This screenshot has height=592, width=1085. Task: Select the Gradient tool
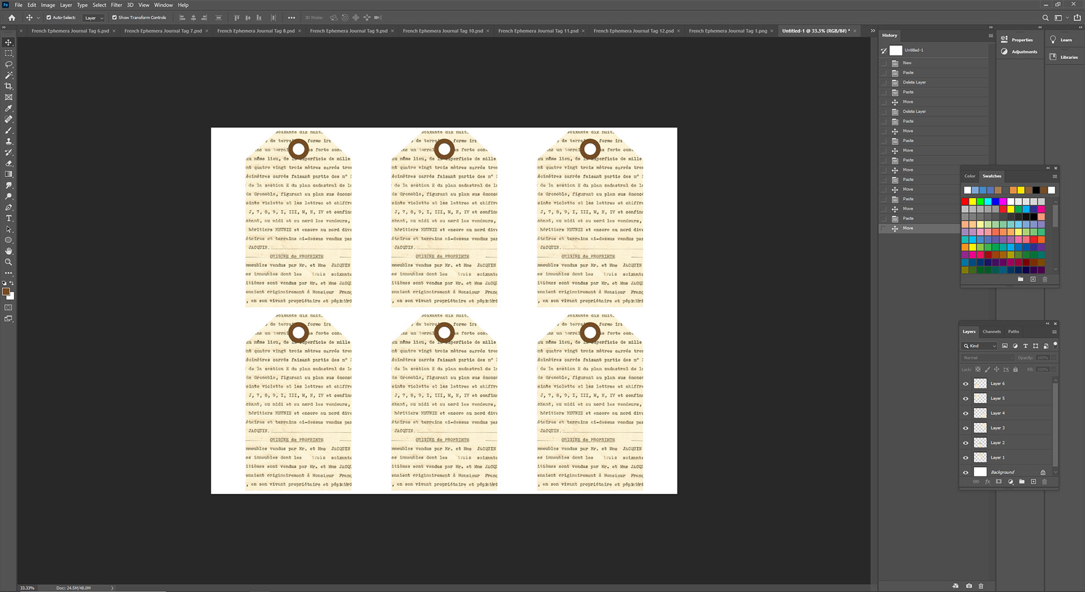click(x=8, y=174)
